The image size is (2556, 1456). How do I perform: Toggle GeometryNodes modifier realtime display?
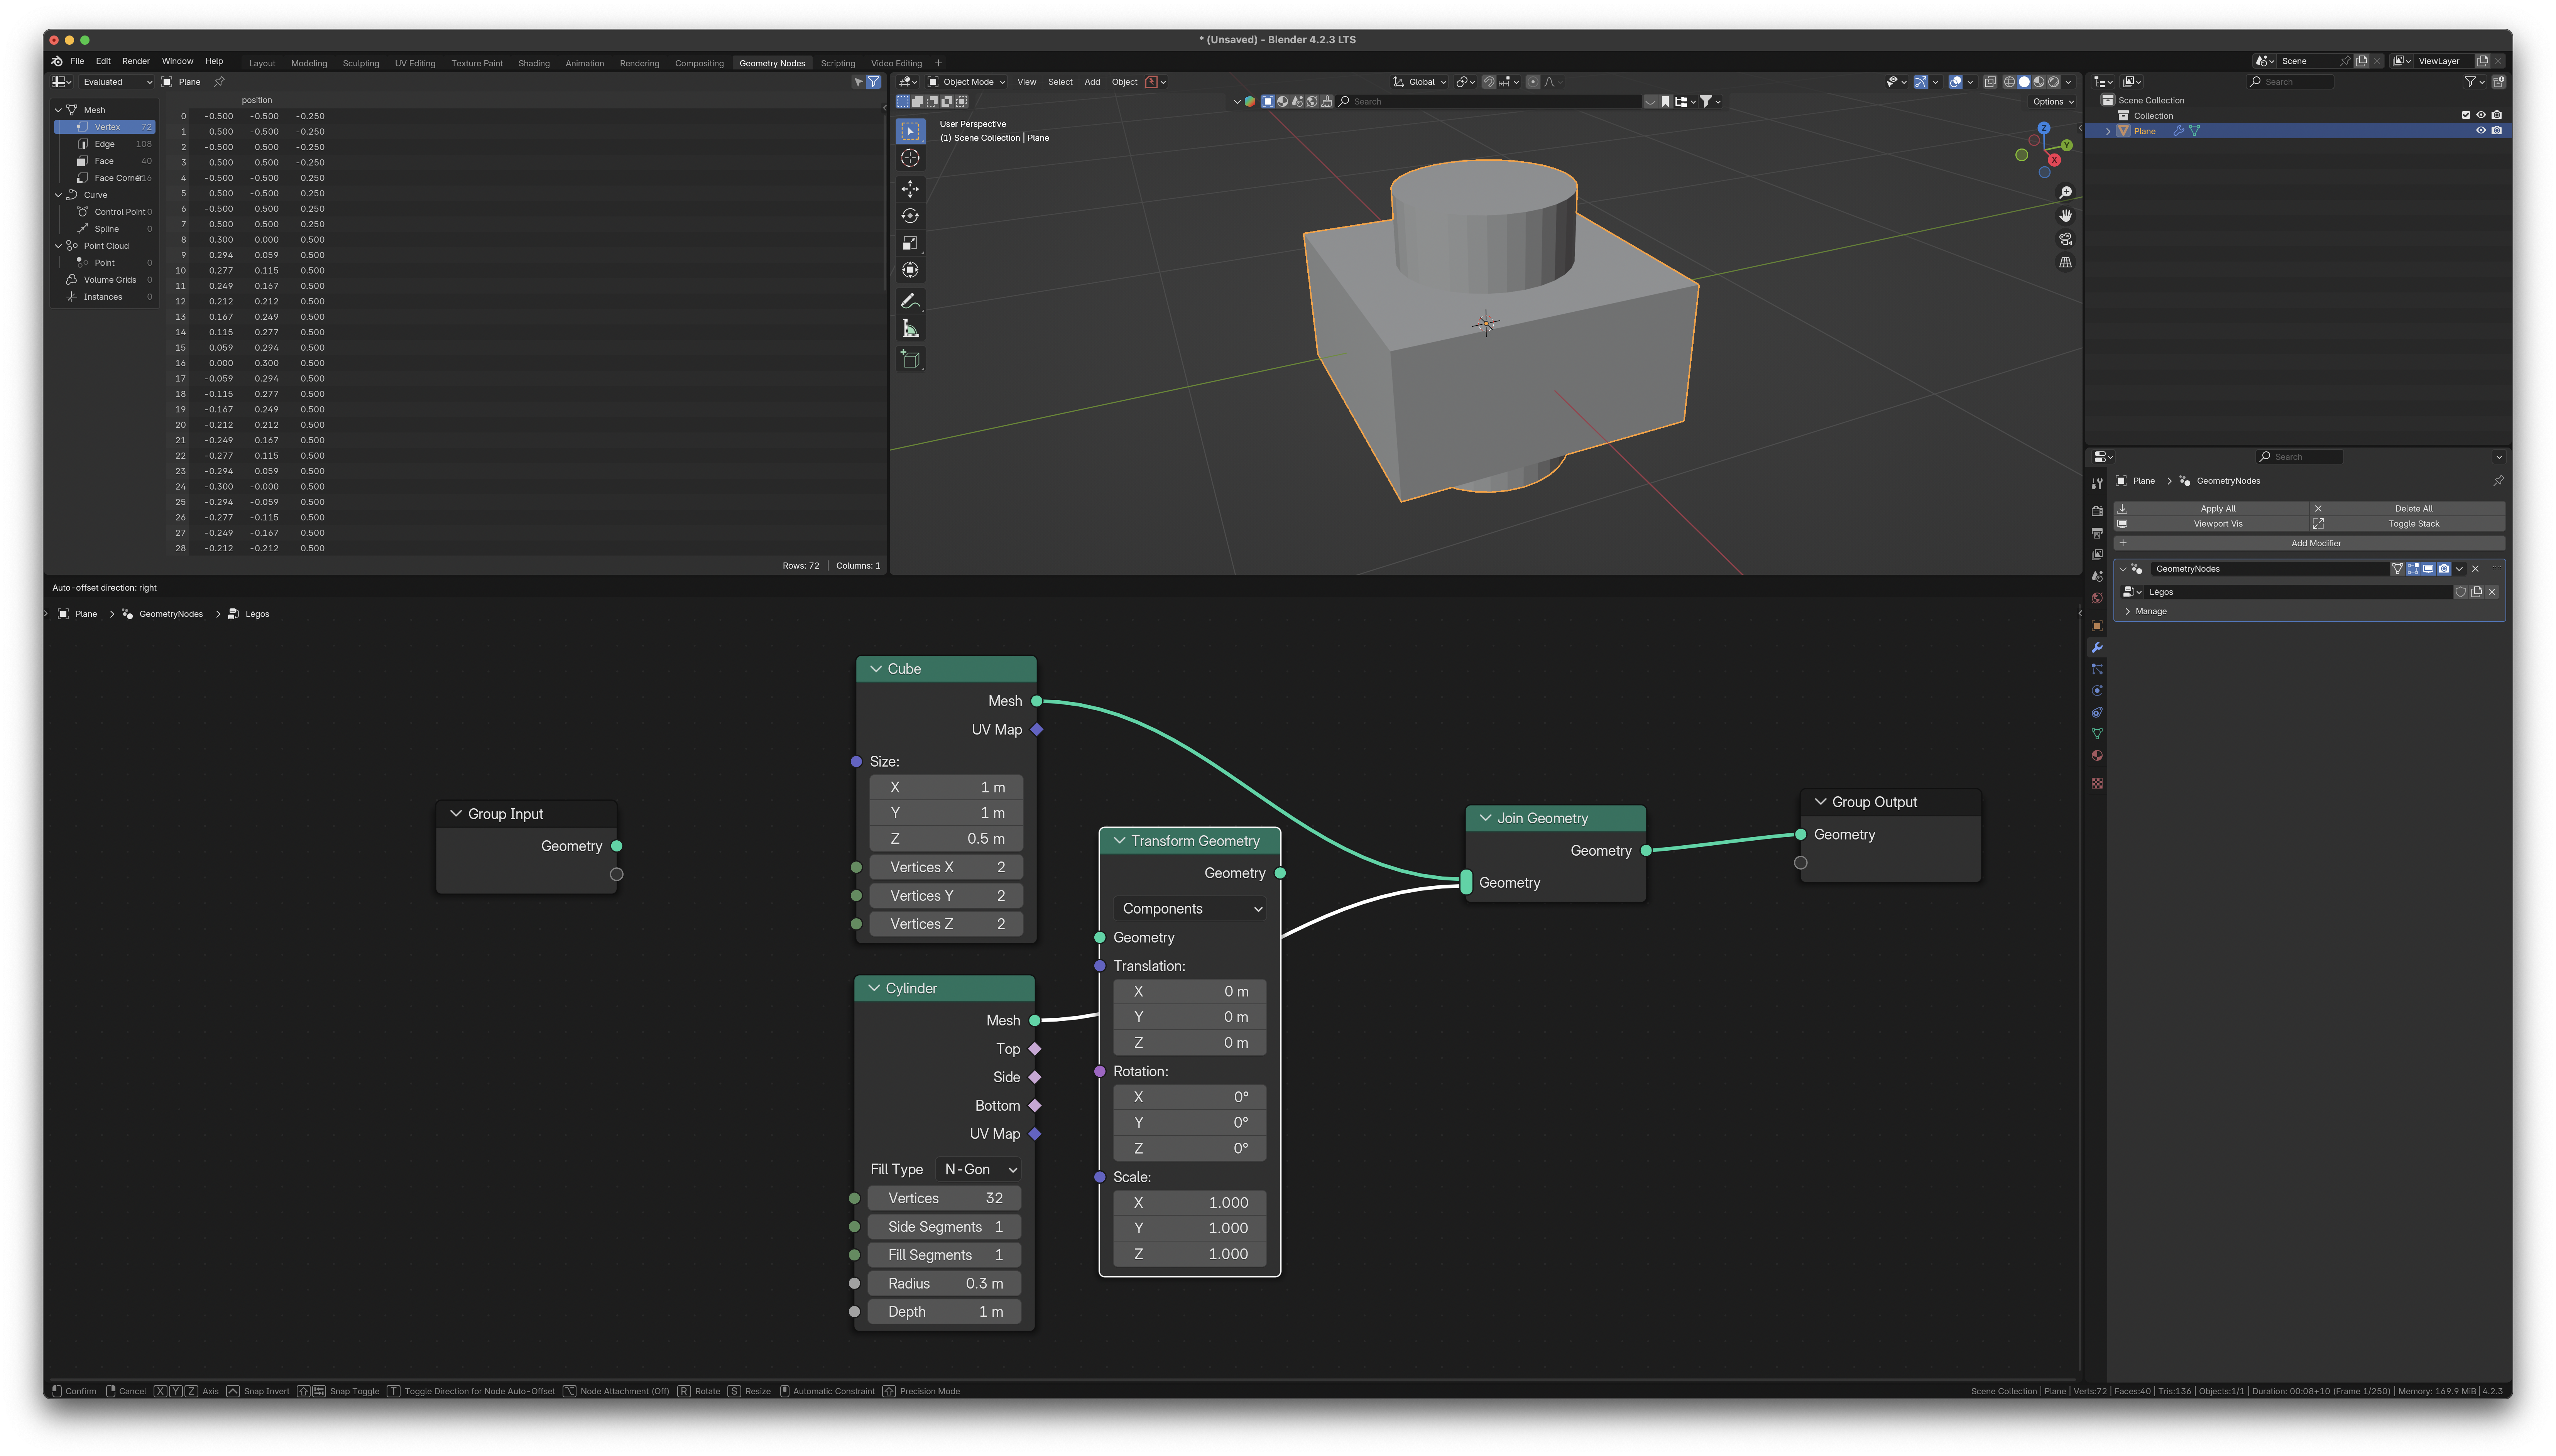(x=2428, y=569)
